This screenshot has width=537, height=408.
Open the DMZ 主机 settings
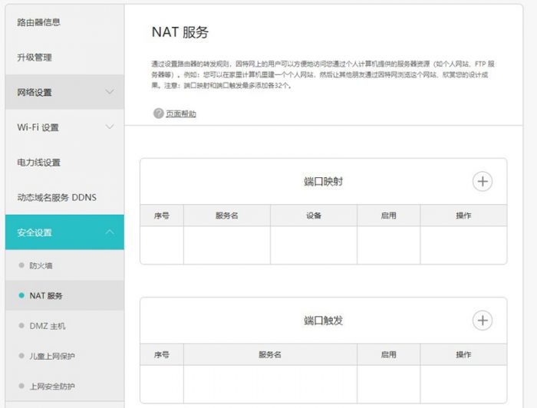[x=48, y=326]
